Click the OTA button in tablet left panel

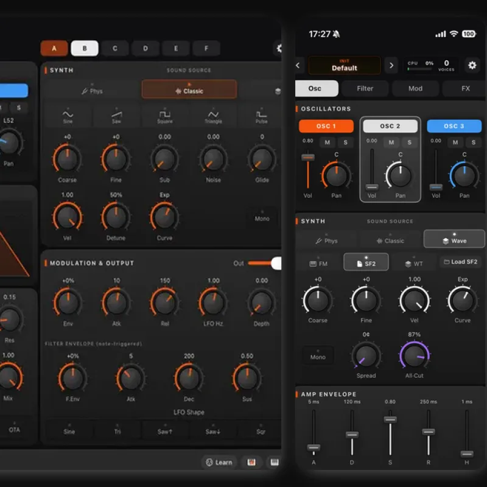pyautogui.click(x=14, y=428)
